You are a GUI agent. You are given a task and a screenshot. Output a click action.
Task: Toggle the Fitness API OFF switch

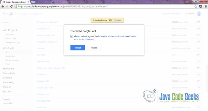click(x=198, y=75)
